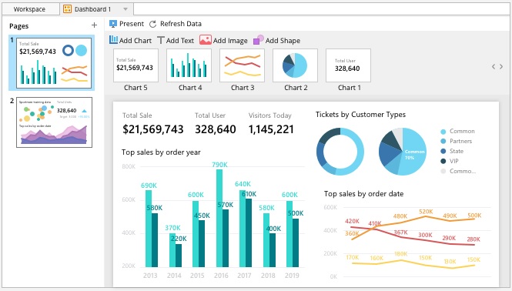The height and width of the screenshot is (291, 512).
Task: Click the Chart 4 caption
Action: (190, 88)
